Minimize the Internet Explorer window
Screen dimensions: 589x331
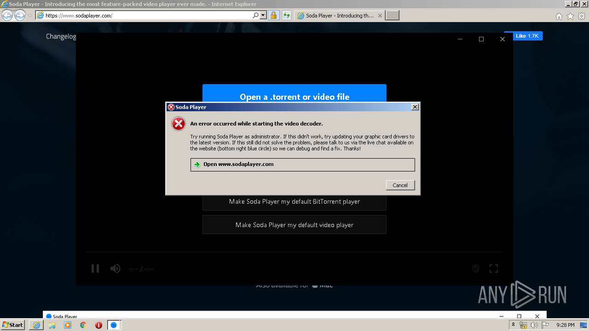(x=568, y=4)
